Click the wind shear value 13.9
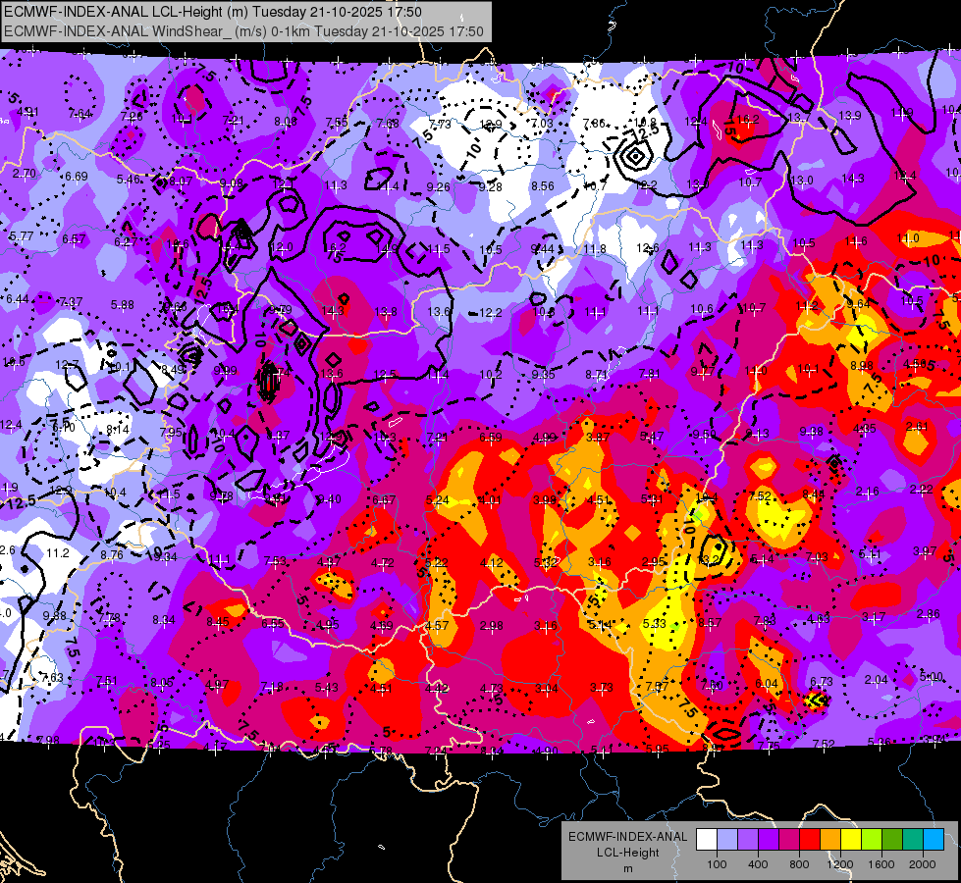The height and width of the screenshot is (883, 961). pyautogui.click(x=850, y=115)
